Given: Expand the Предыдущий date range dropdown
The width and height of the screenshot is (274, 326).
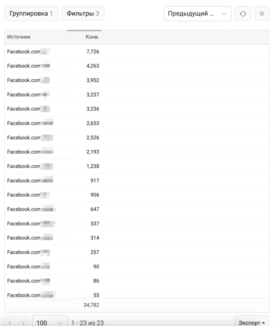Looking at the screenshot, I should [x=197, y=14].
